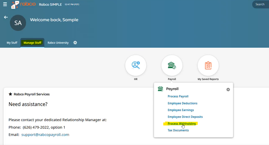Open the HR circular icon
269x145 pixels.
coord(136,65)
